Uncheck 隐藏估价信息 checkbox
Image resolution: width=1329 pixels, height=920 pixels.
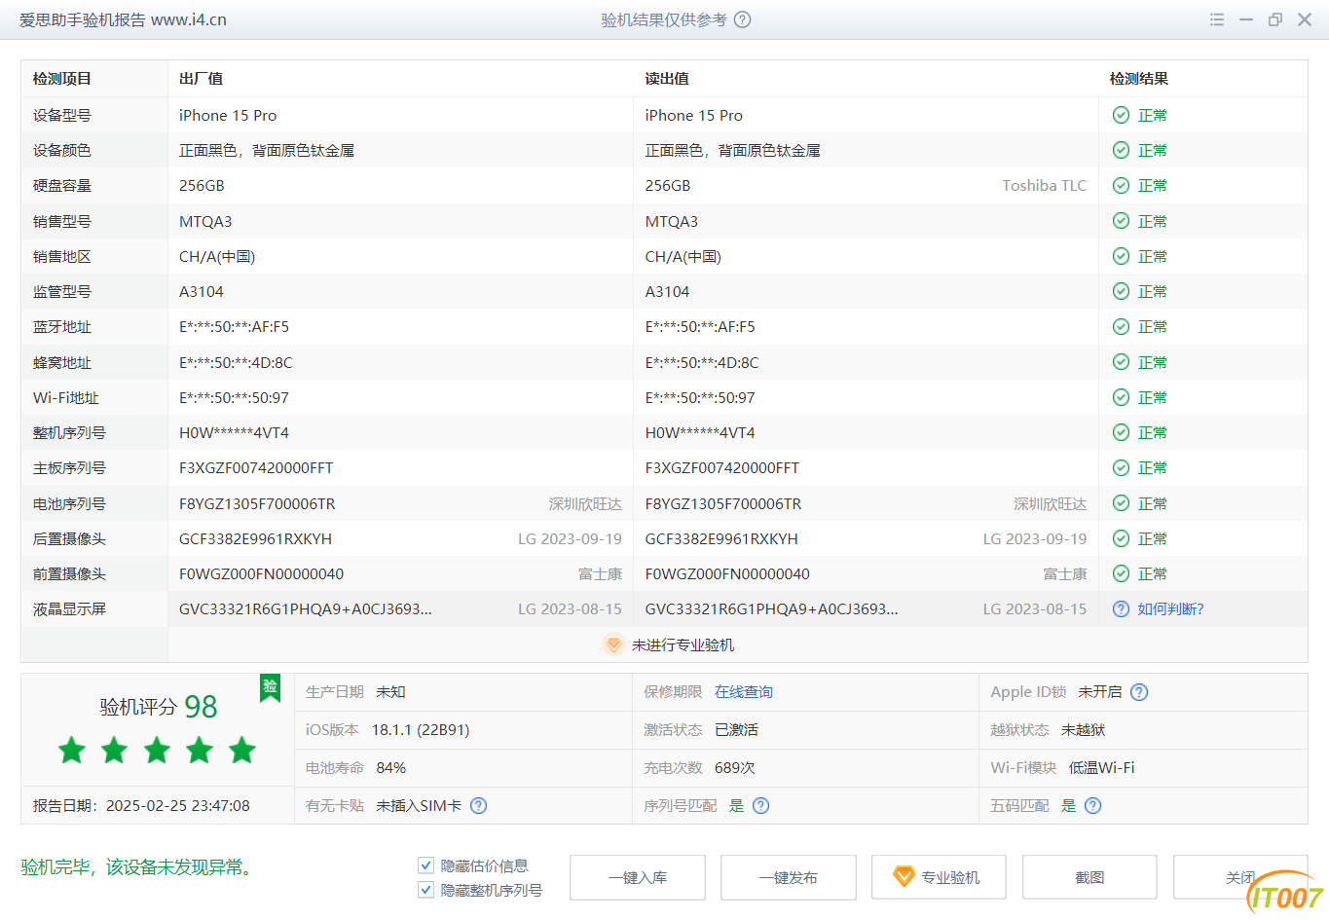[x=425, y=865]
